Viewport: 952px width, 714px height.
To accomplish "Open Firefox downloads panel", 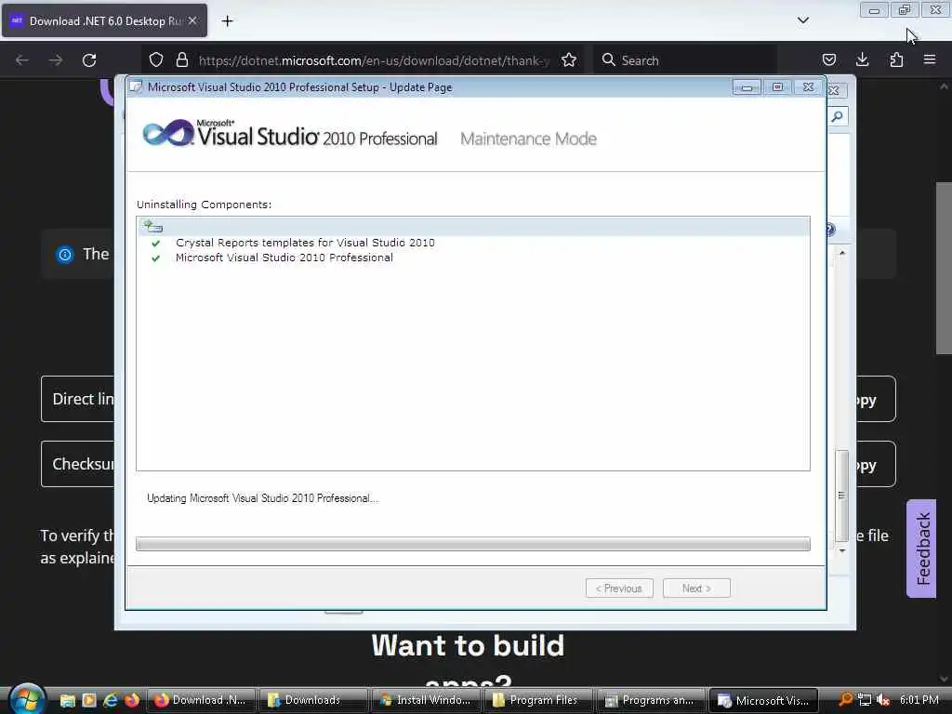I will [862, 60].
